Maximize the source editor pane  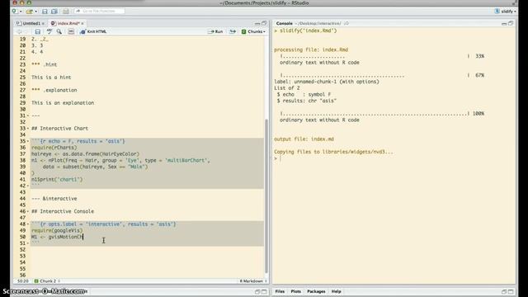click(x=264, y=23)
